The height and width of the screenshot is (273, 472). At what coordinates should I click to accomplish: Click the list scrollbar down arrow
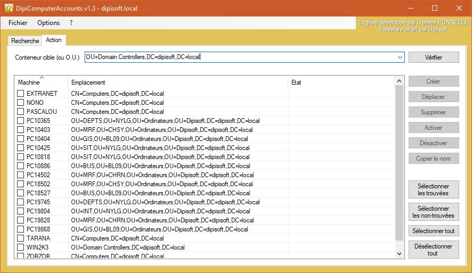point(398,254)
